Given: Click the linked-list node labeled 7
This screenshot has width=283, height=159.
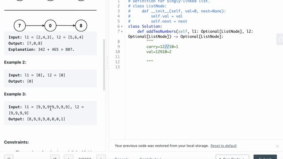Looking at the screenshot, I should [x=19, y=26].
